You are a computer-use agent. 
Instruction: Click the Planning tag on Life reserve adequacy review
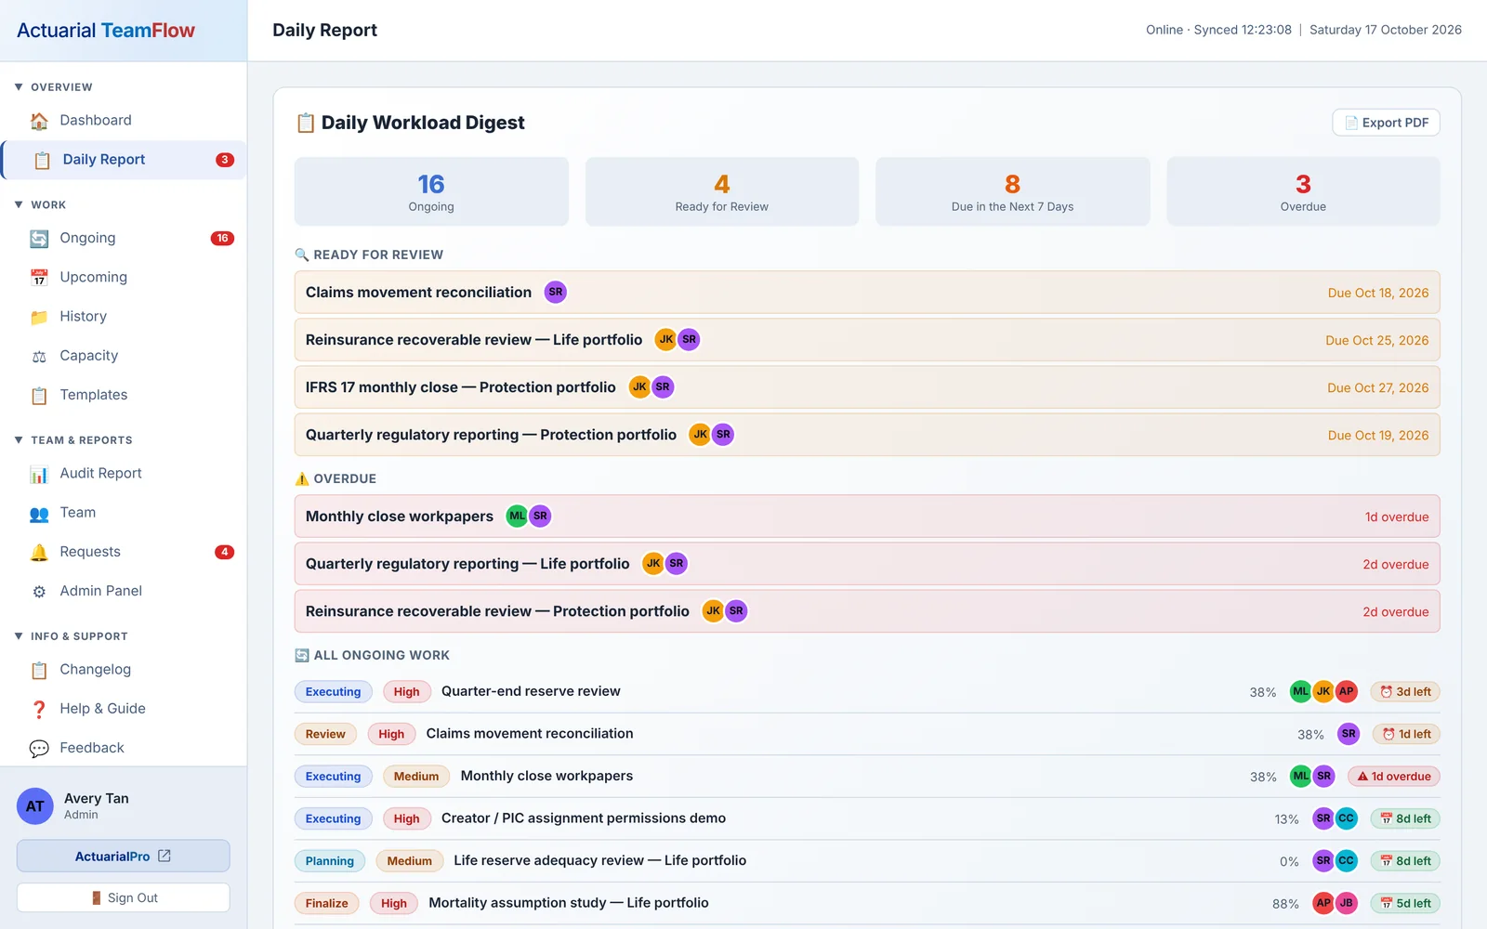pos(330,861)
